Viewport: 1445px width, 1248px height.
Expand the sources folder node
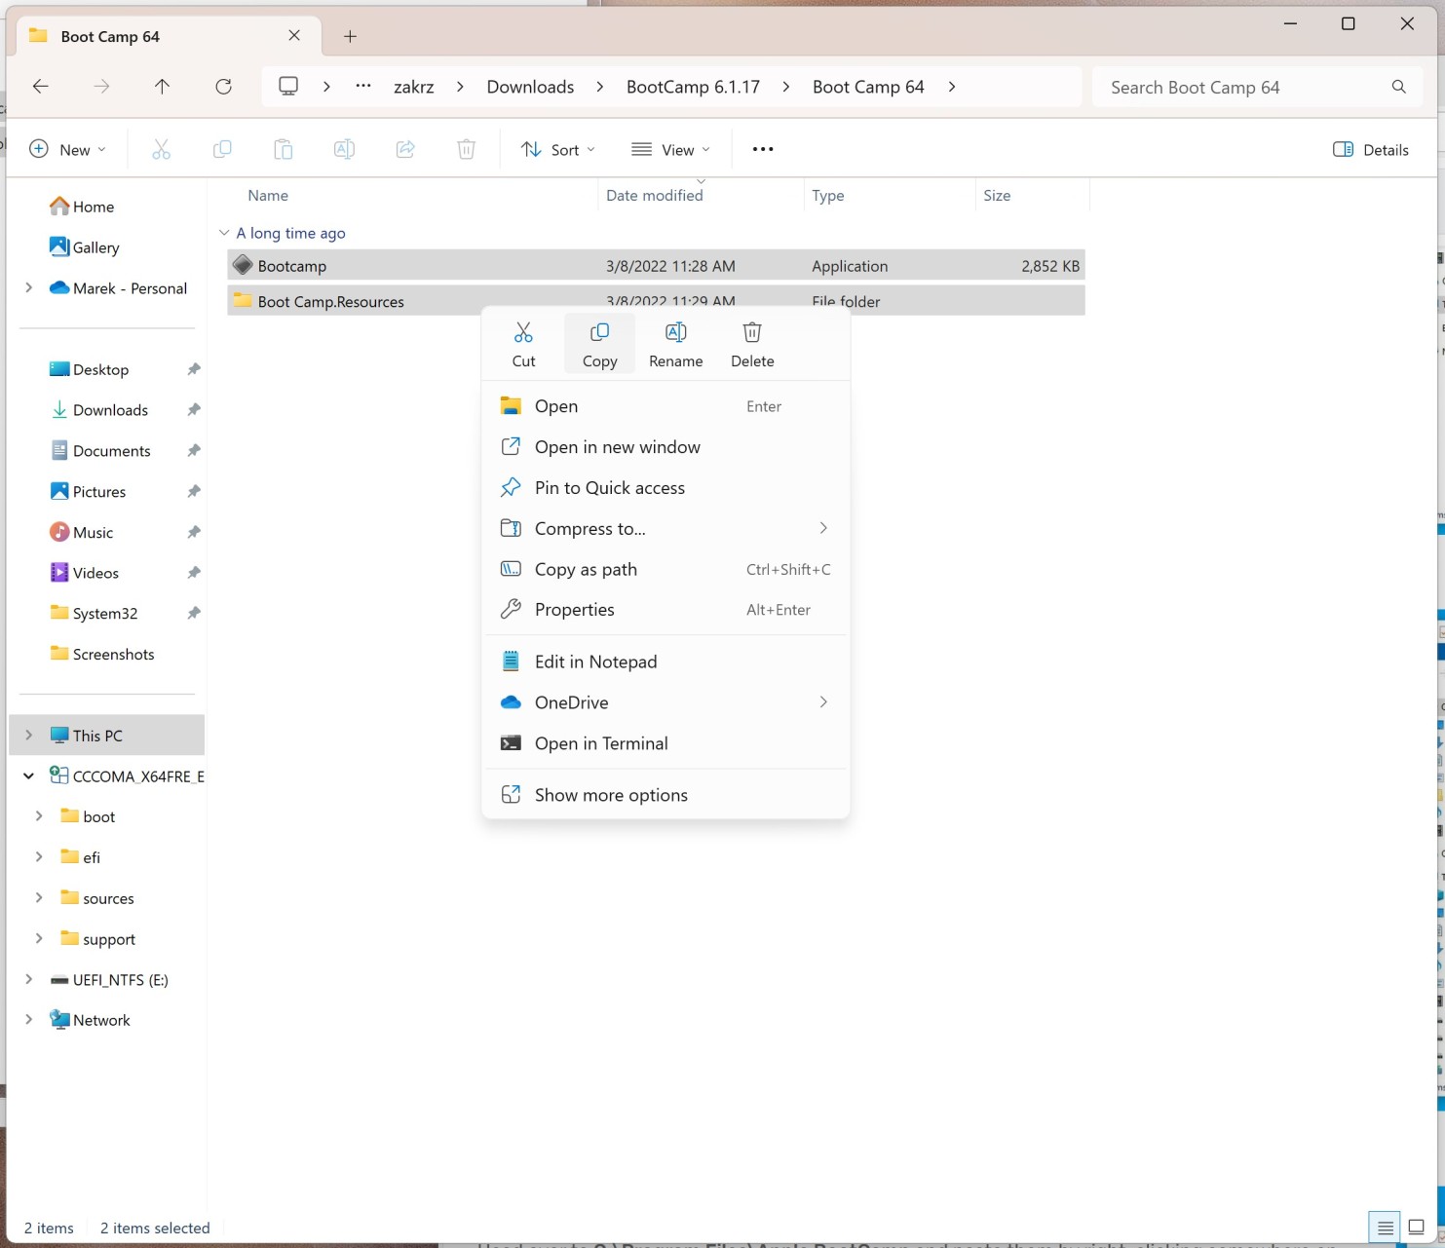pos(39,897)
